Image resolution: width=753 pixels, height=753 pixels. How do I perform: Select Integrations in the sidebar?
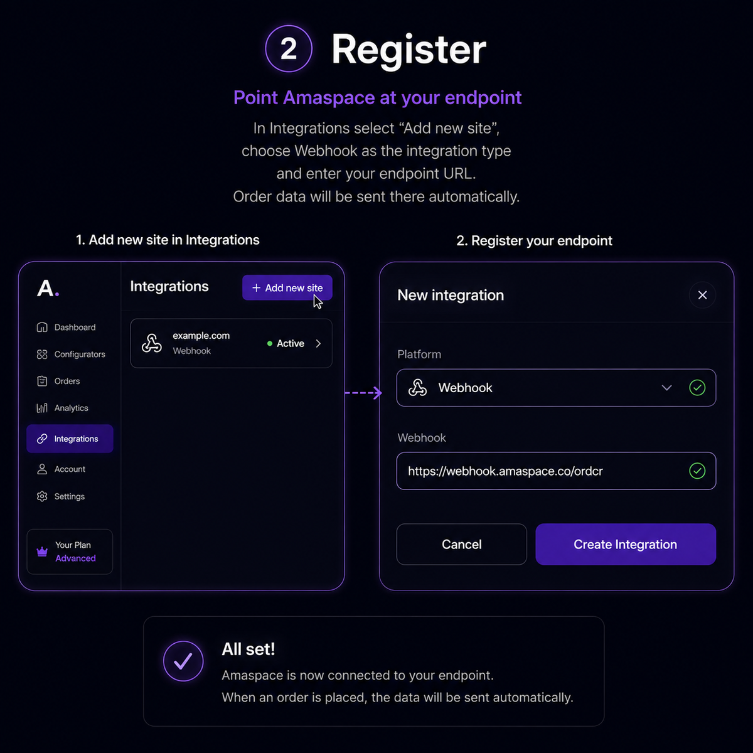(x=70, y=439)
